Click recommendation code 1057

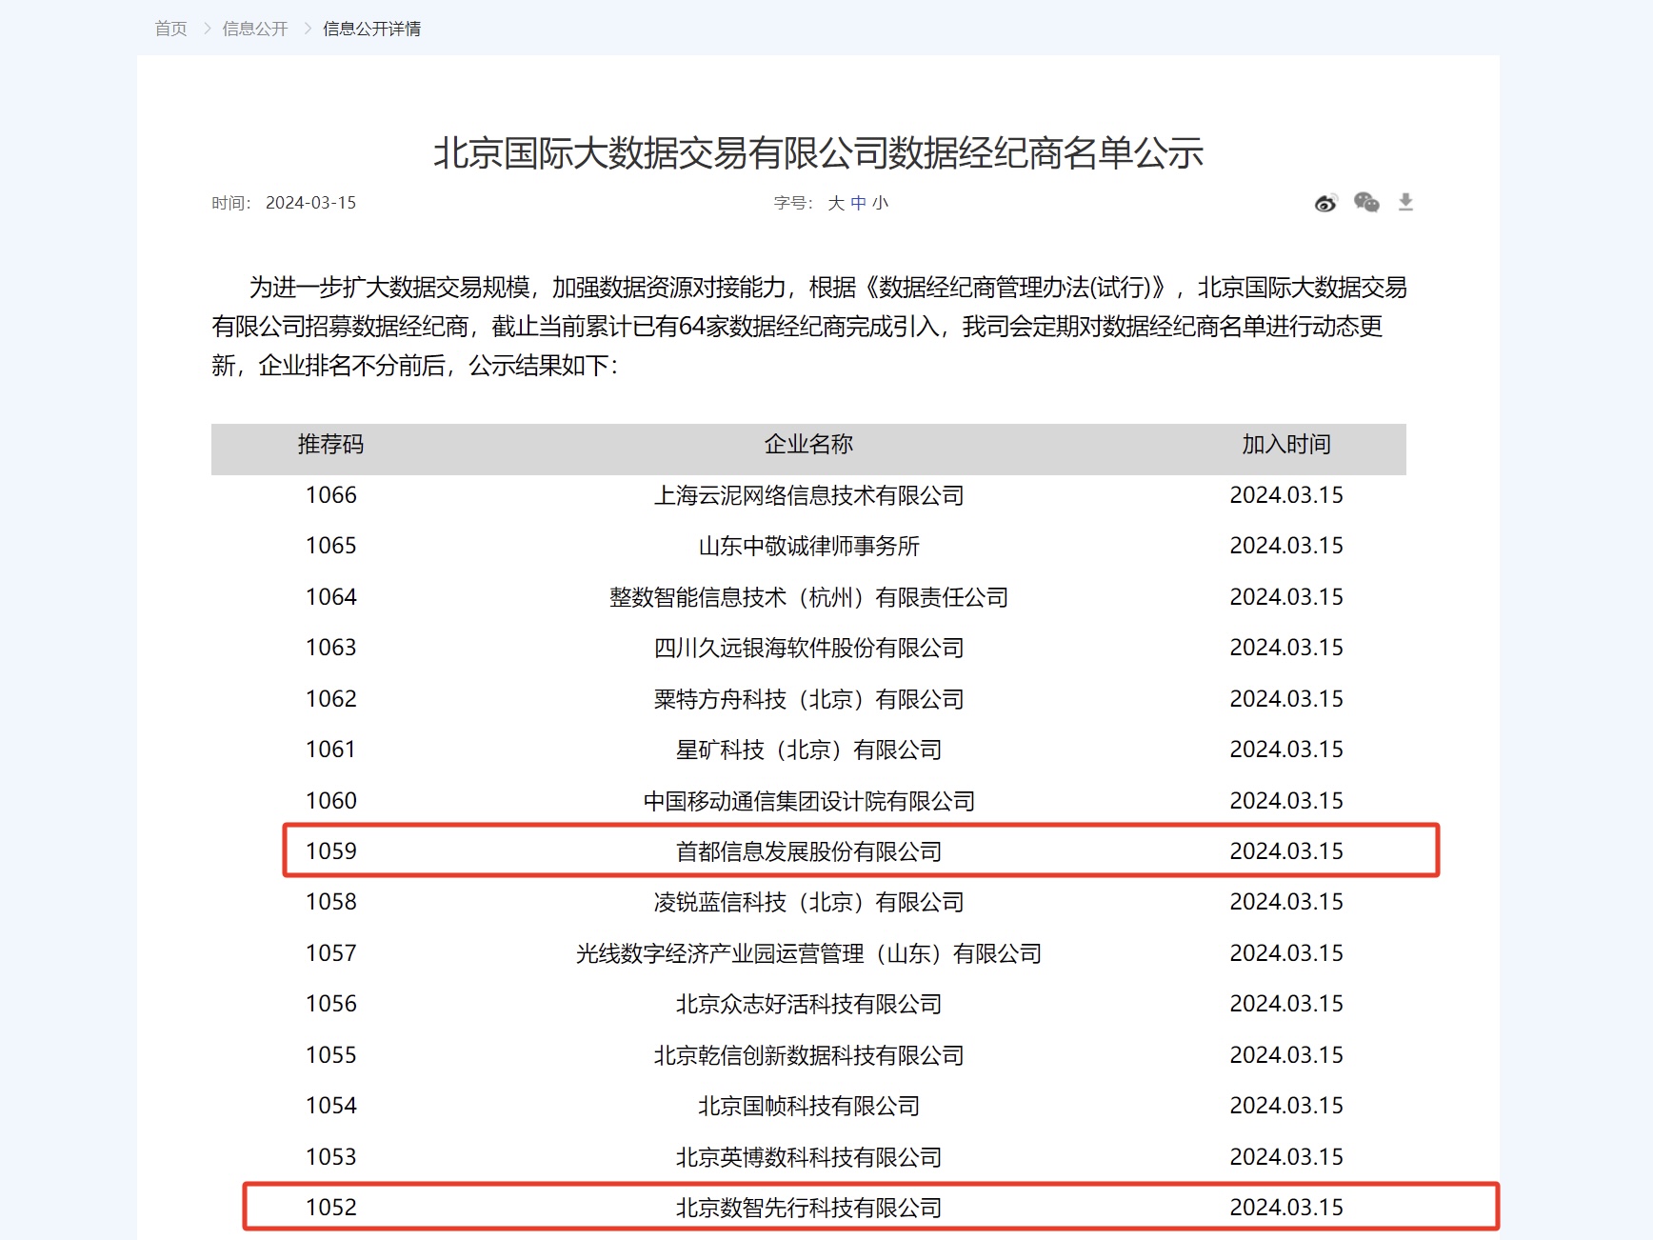pyautogui.click(x=331, y=953)
